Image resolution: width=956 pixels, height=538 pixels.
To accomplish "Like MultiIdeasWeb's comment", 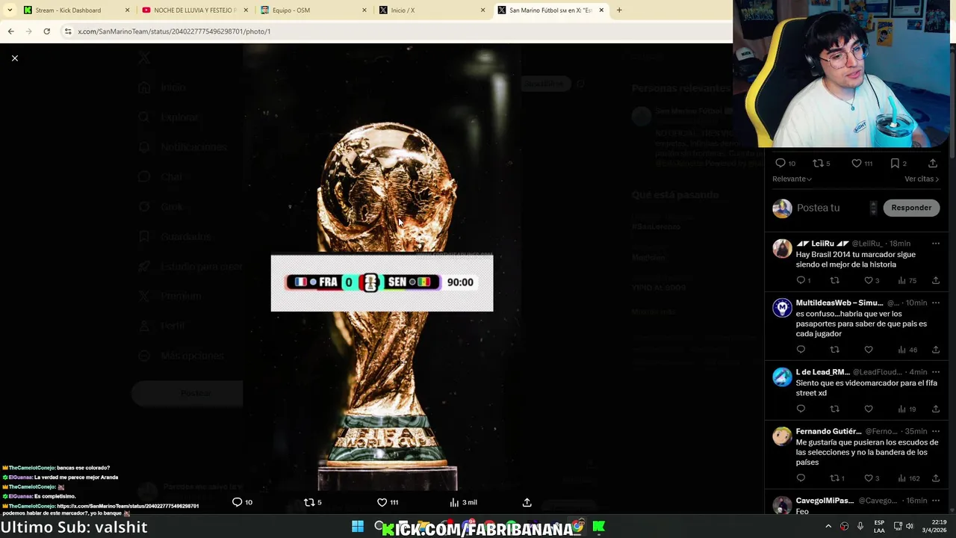I will click(x=869, y=350).
